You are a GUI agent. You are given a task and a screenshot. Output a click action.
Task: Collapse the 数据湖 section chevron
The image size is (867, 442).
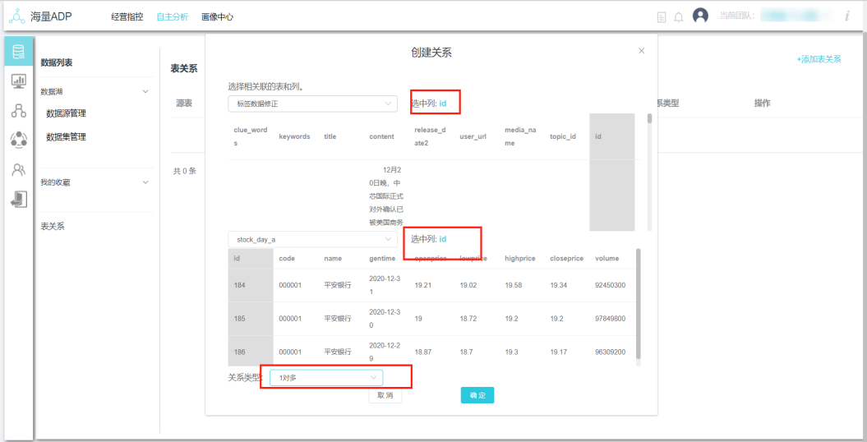(x=145, y=91)
